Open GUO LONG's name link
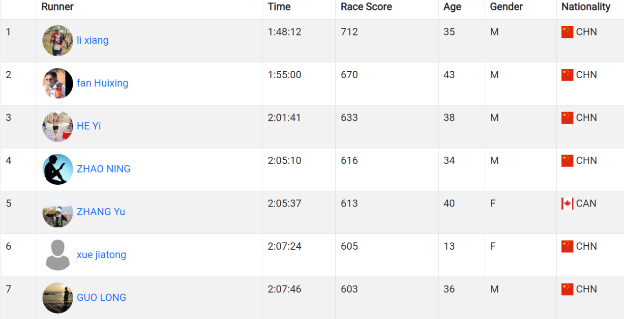 (101, 297)
